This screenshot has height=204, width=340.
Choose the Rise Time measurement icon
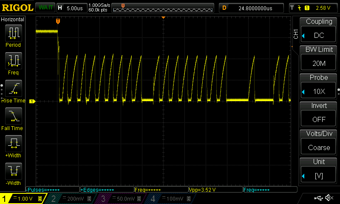pos(13,88)
